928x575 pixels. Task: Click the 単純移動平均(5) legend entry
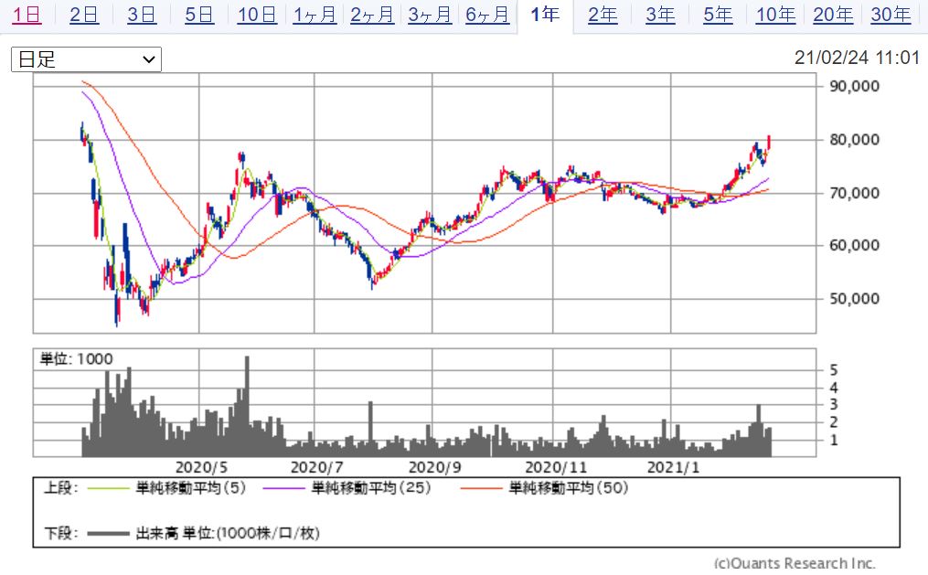pyautogui.click(x=190, y=488)
